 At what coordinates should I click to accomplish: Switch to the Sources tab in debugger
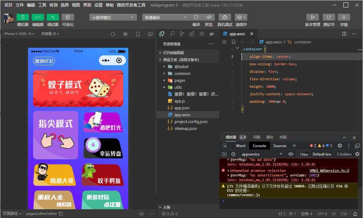coord(280,146)
